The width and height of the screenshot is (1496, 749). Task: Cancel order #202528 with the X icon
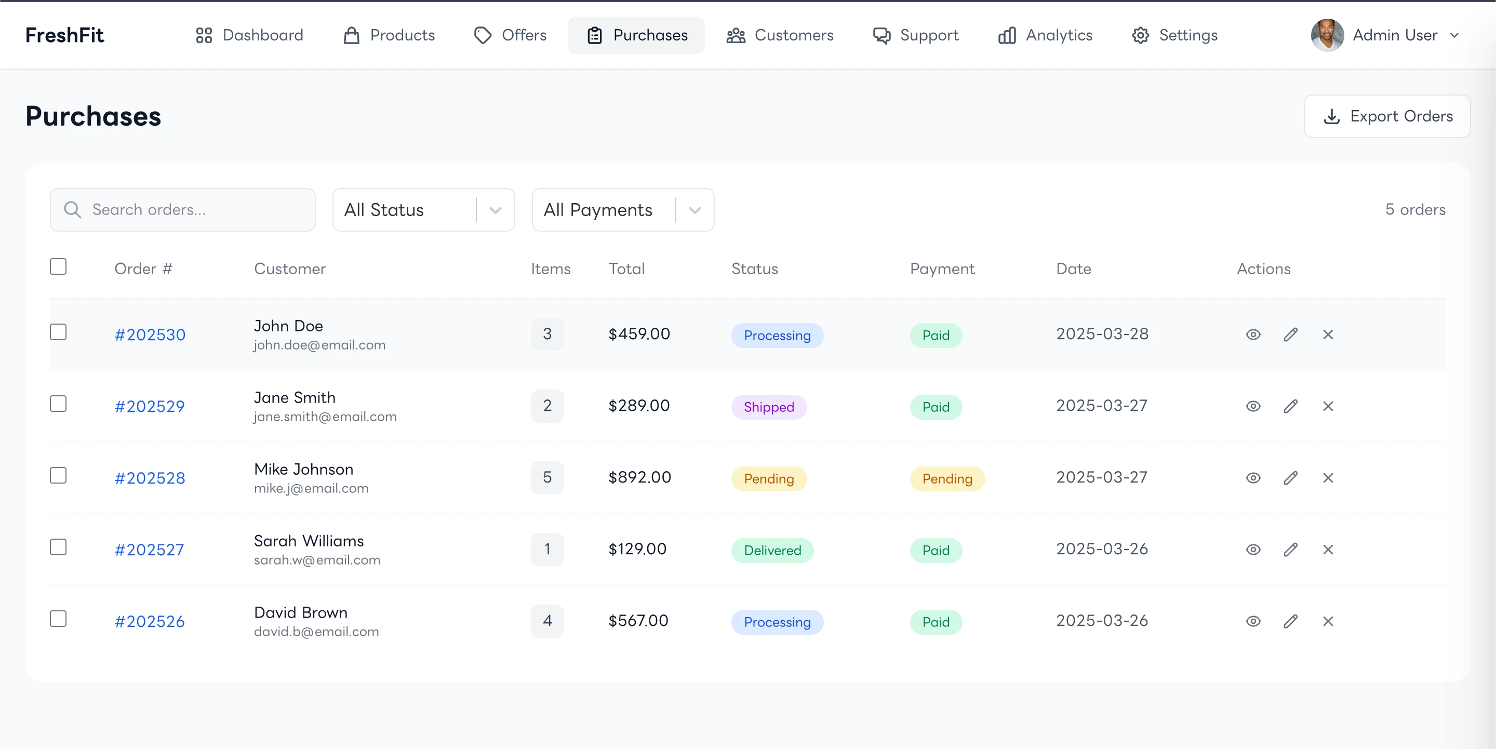tap(1328, 478)
